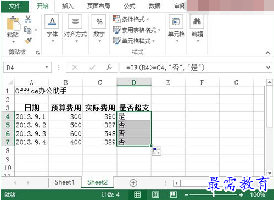
Task: Select the cell with value 500
Action: (x=66, y=125)
